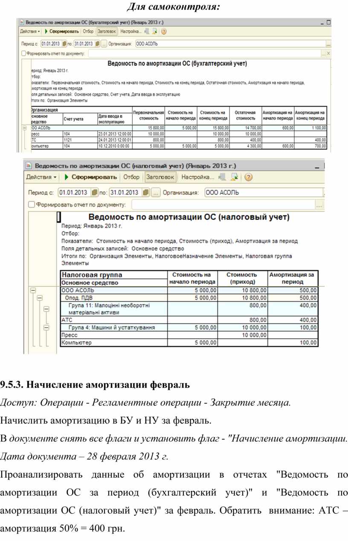Click the export settings icon in the tax report toolbar
Image resolution: width=348 pixels, height=541 pixels.
click(222, 177)
